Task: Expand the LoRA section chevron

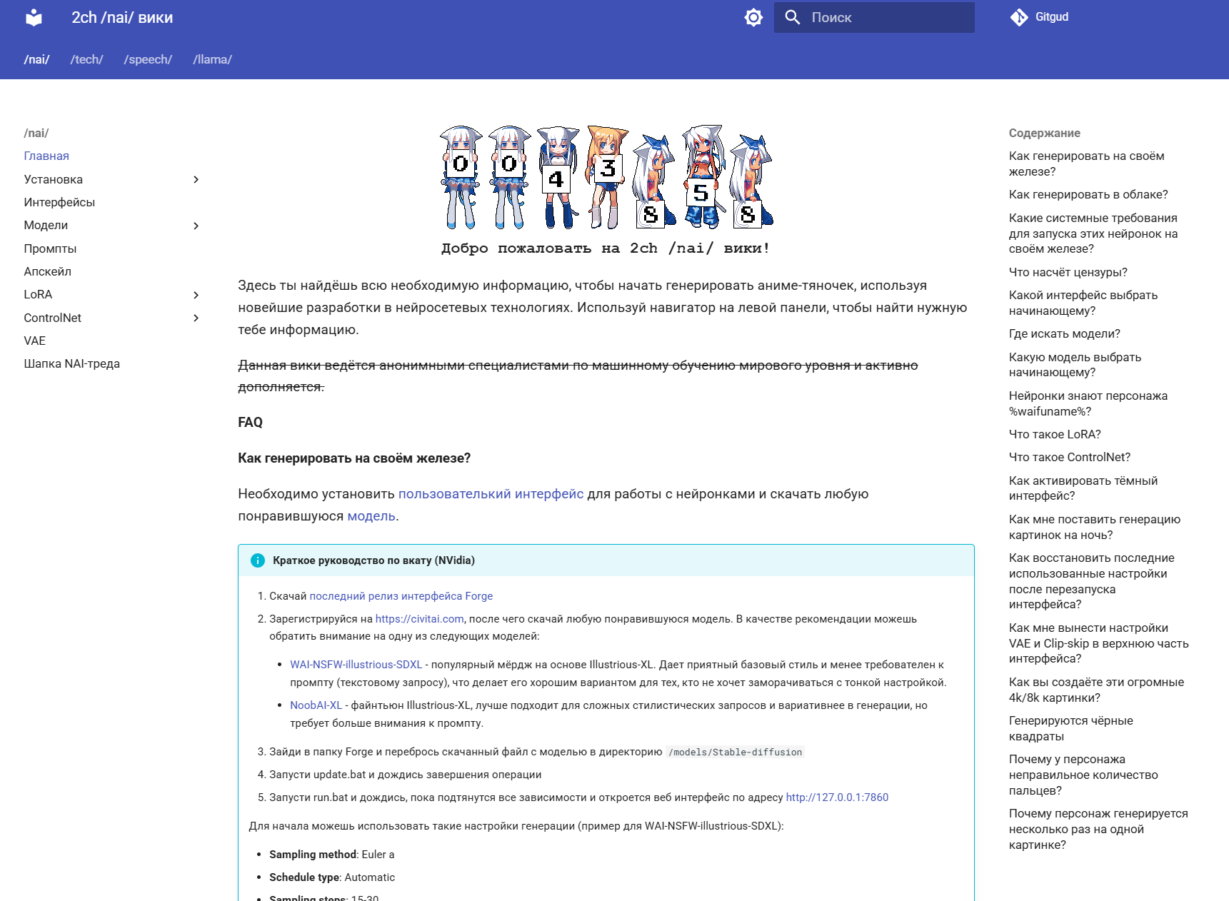Action: point(196,295)
